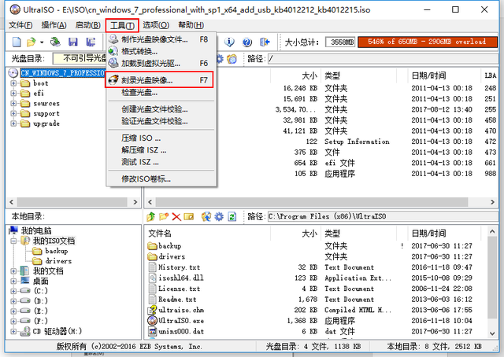Image resolution: width=504 pixels, height=357 pixels.
Task: Expand the (C:) drive node
Action: pyautogui.click(x=13, y=291)
